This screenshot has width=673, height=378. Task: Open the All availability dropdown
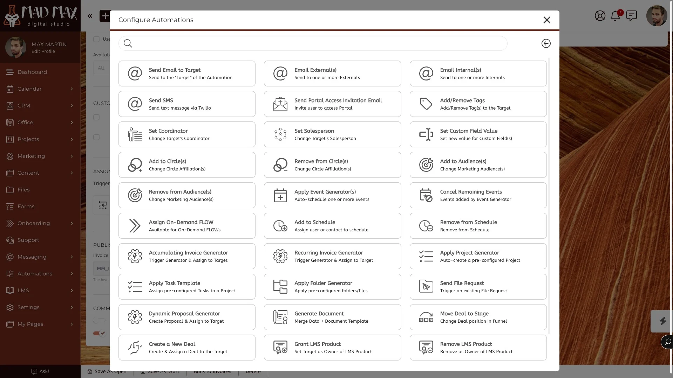click(101, 68)
